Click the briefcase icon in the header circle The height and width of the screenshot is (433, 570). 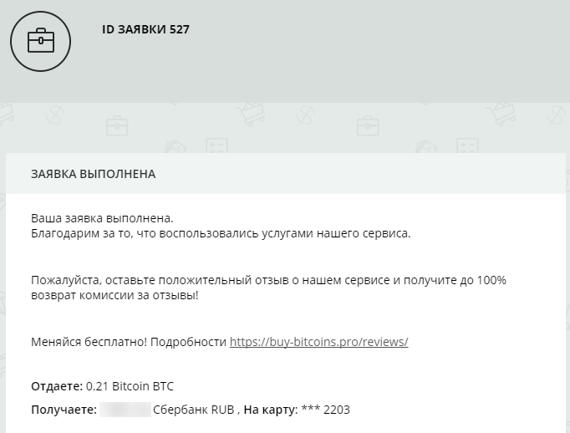[x=41, y=41]
